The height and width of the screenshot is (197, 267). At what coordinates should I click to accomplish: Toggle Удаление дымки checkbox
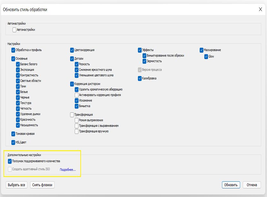pos(18,114)
